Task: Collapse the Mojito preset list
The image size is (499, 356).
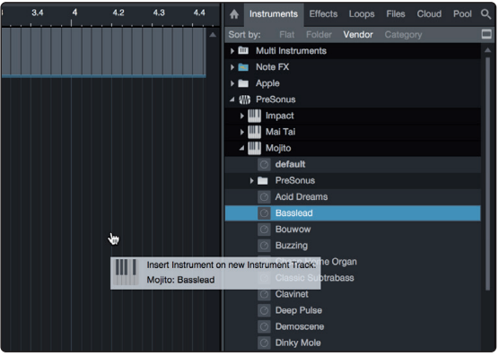Action: click(241, 148)
